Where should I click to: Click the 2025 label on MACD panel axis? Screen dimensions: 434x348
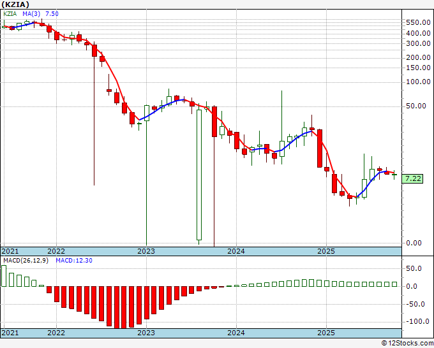coord(326,333)
